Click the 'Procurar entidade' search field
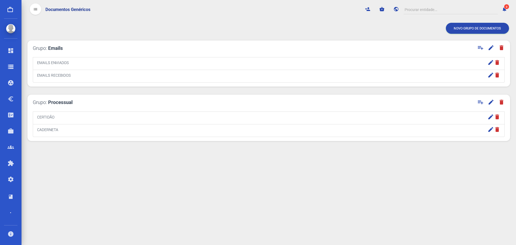Image resolution: width=516 pixels, height=245 pixels. click(x=450, y=10)
